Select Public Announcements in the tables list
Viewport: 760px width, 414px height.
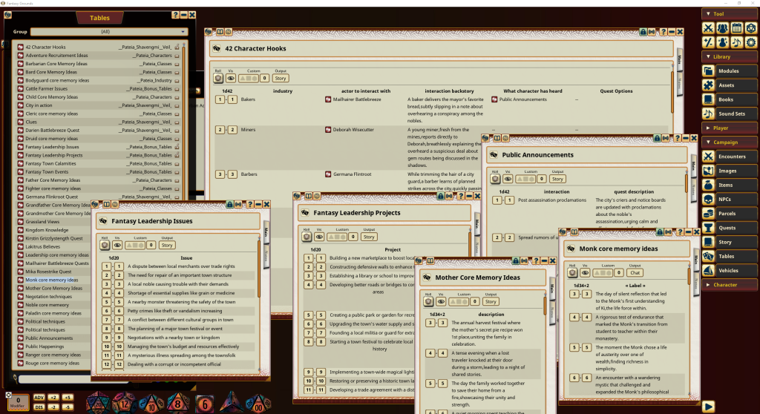[x=49, y=338]
